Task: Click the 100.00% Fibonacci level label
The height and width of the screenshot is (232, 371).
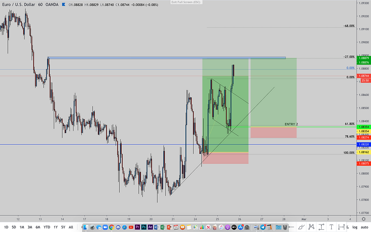Action: point(349,153)
